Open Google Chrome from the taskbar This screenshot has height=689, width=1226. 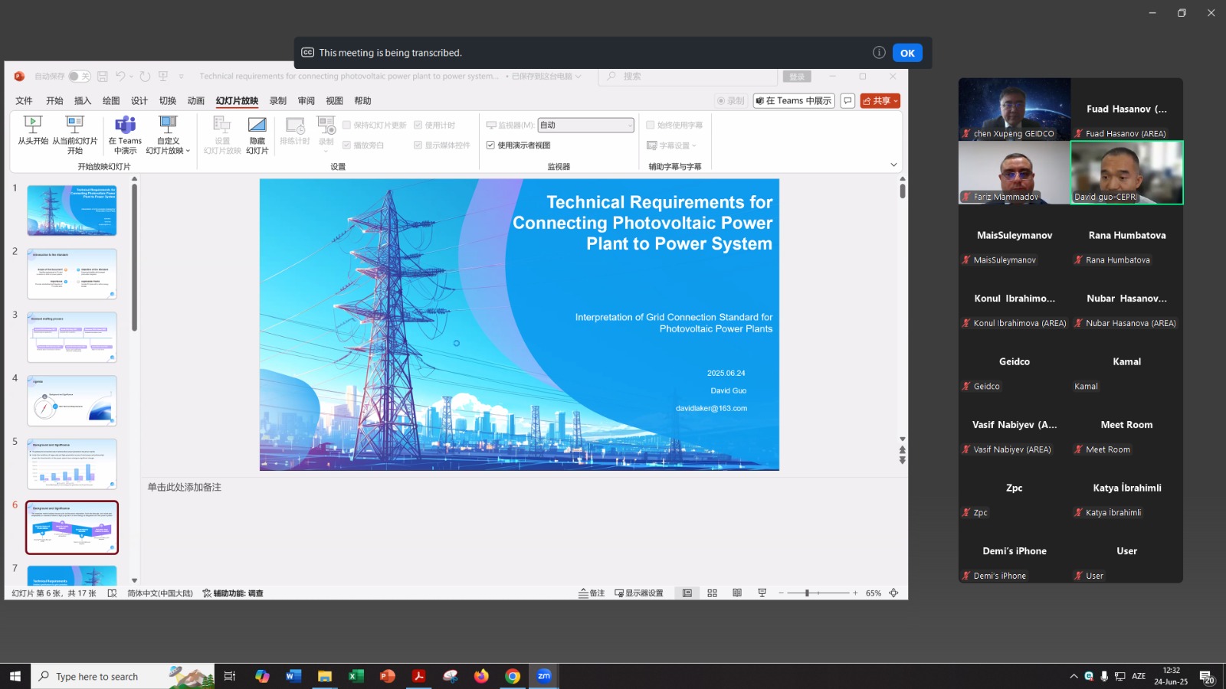[513, 676]
